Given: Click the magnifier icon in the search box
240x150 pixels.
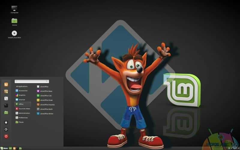Looking at the screenshot, I should pos(47,81).
